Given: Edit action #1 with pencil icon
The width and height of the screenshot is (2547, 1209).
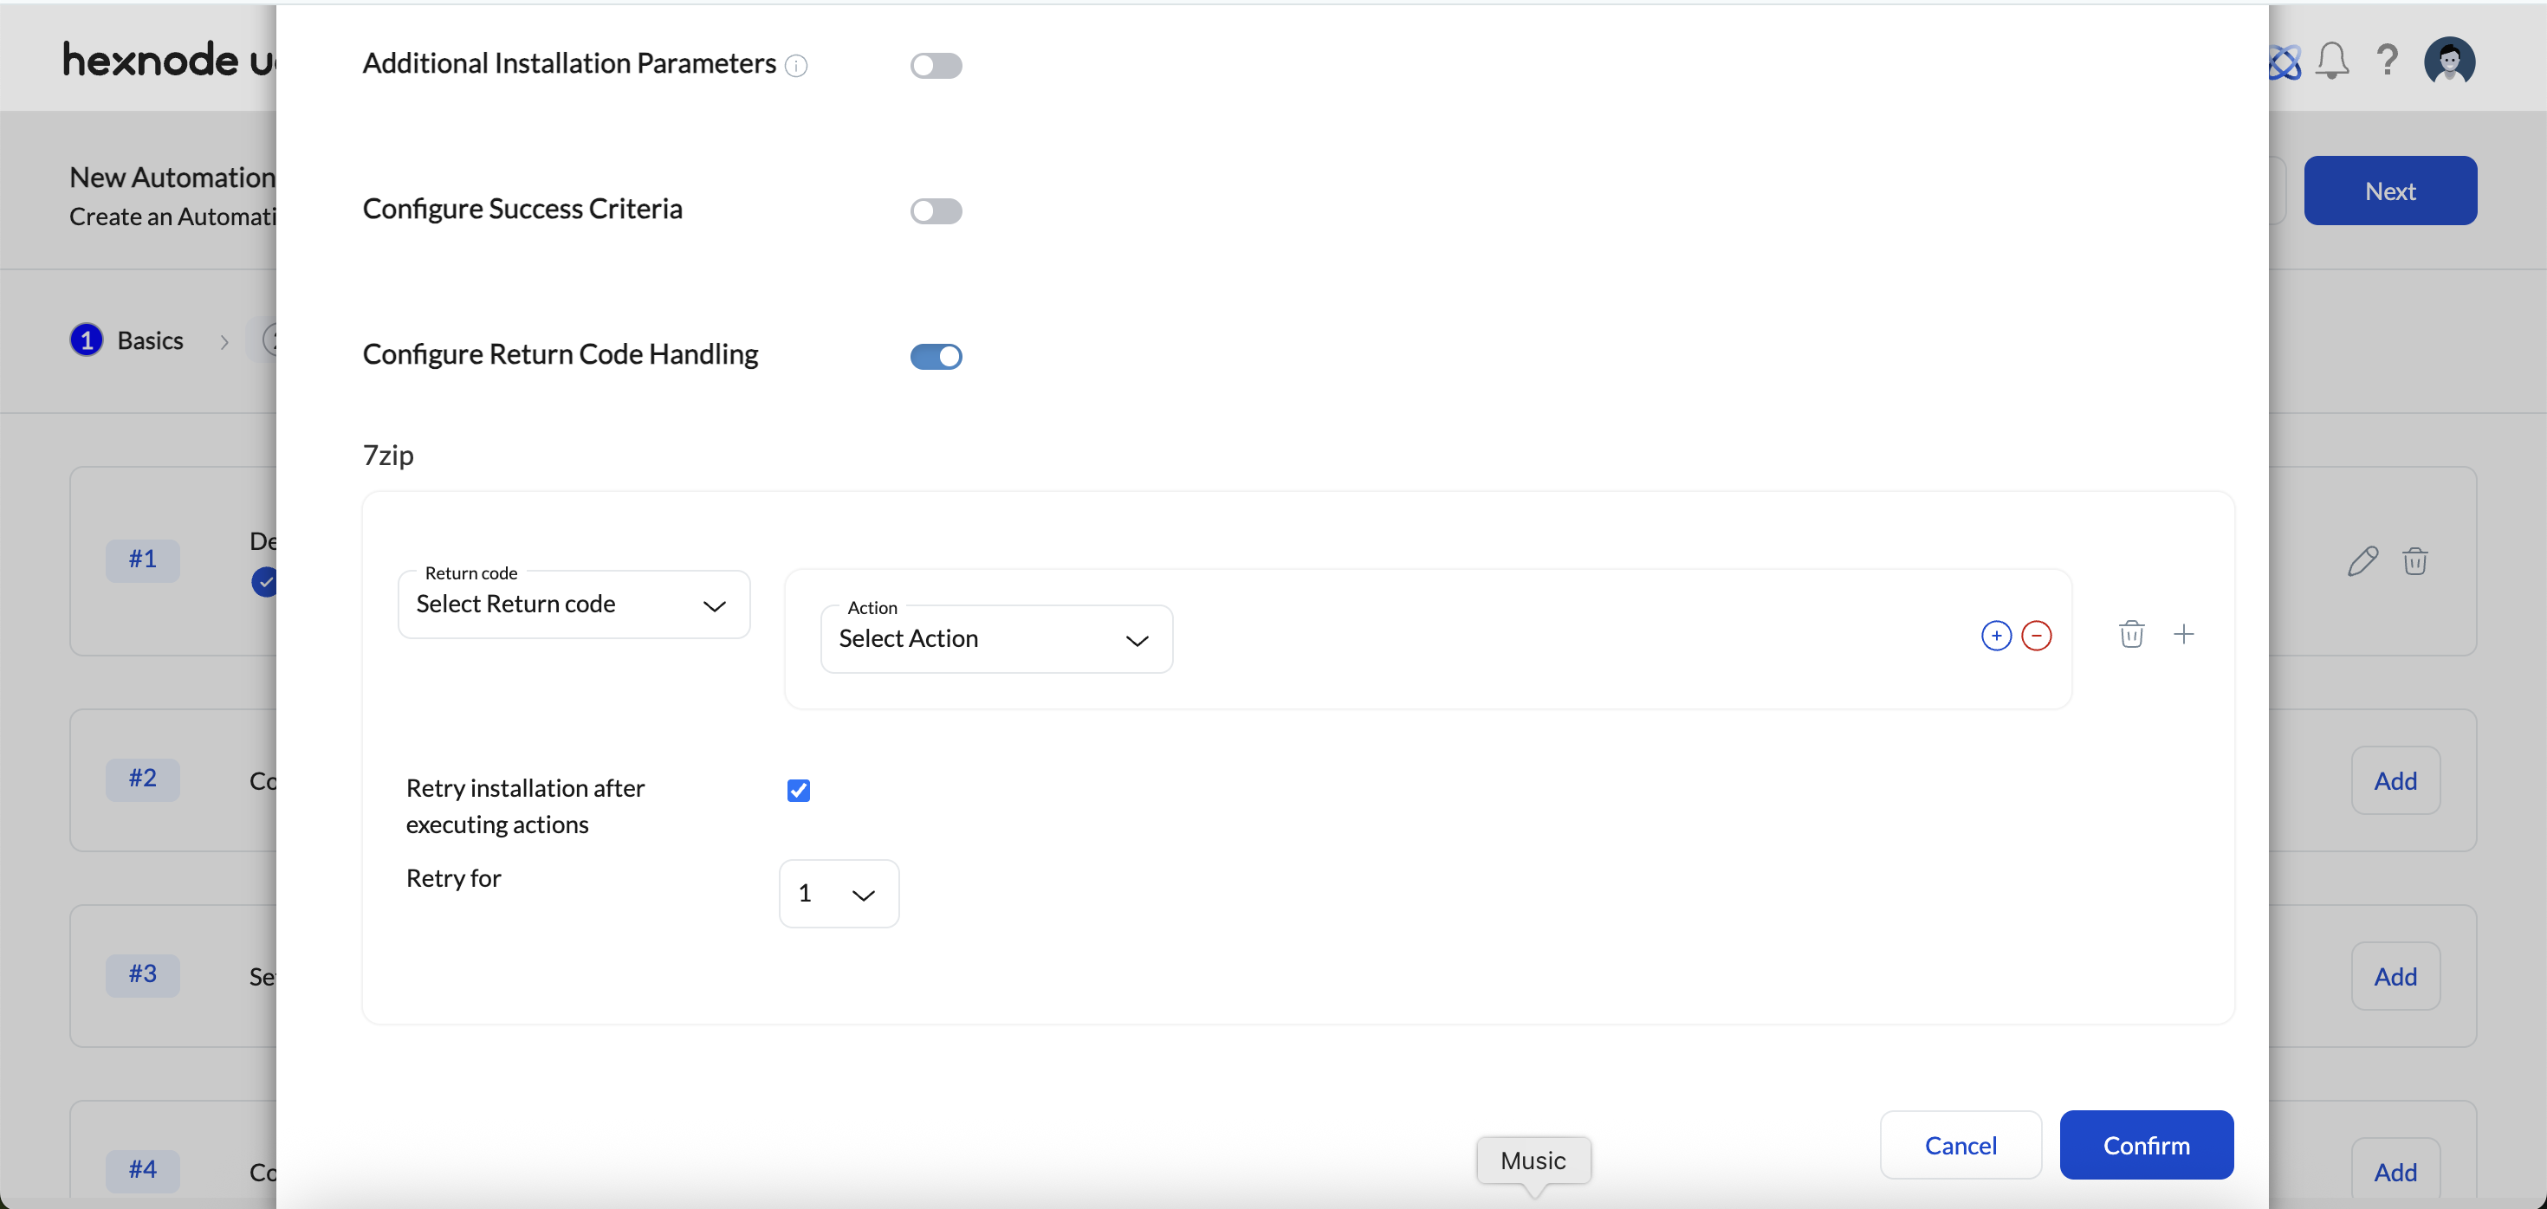Looking at the screenshot, I should (x=2362, y=560).
